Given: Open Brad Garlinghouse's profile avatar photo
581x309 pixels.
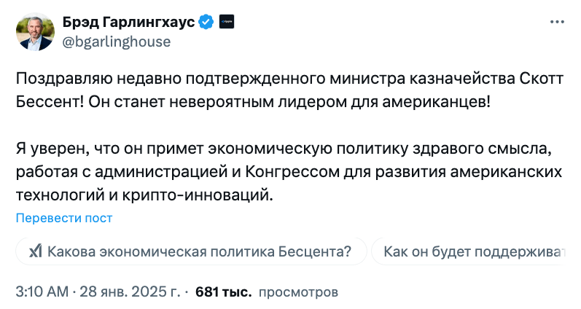Looking at the screenshot, I should [35, 32].
